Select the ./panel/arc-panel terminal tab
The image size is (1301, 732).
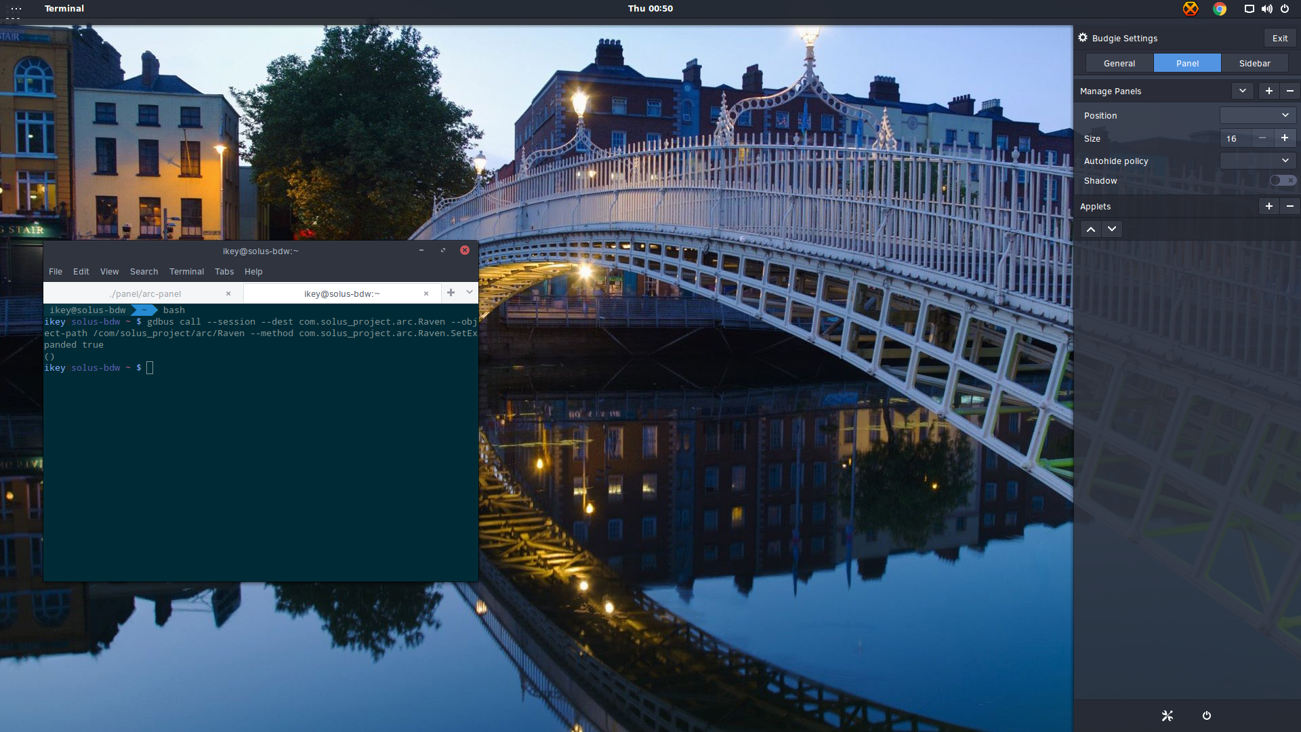143,293
